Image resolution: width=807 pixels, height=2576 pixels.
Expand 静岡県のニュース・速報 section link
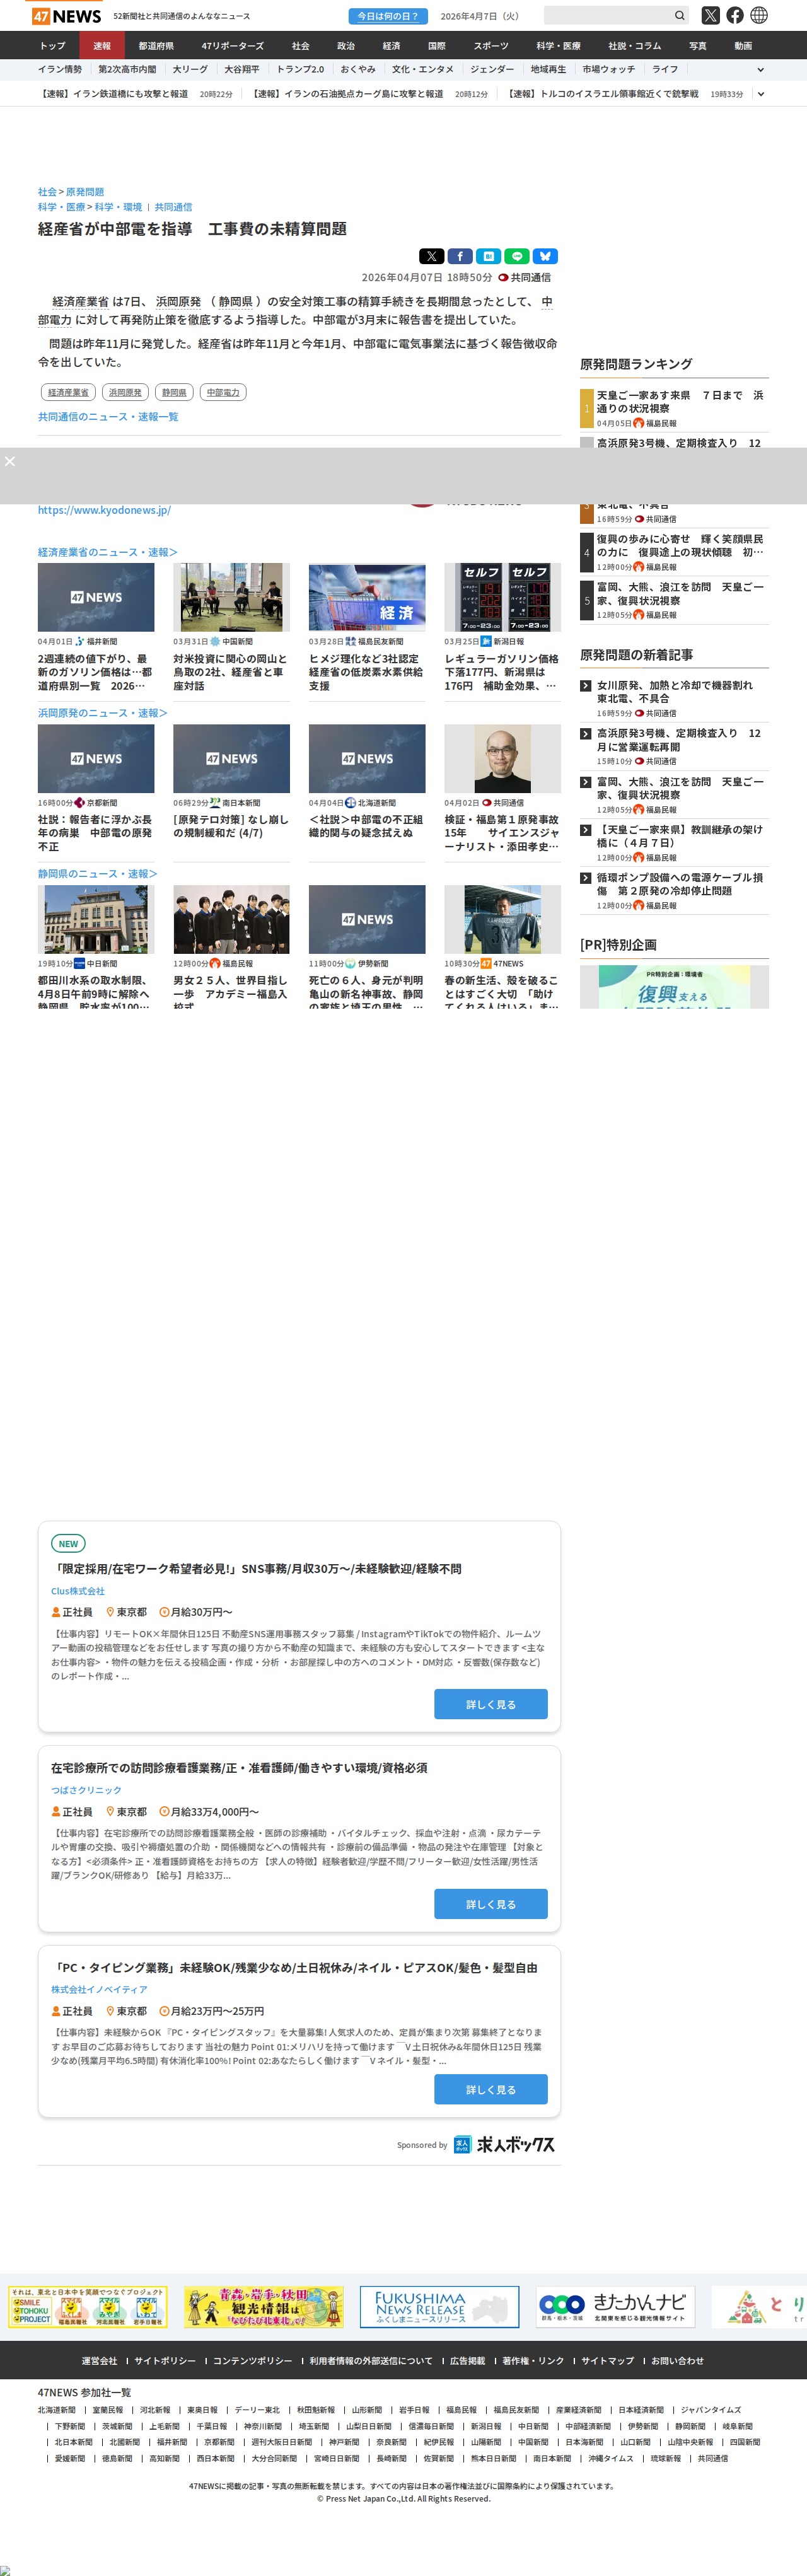(97, 874)
